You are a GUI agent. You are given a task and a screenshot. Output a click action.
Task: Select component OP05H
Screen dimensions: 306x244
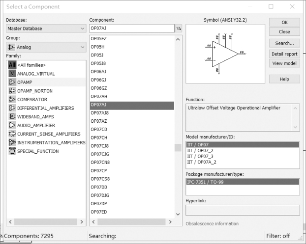coord(132,47)
